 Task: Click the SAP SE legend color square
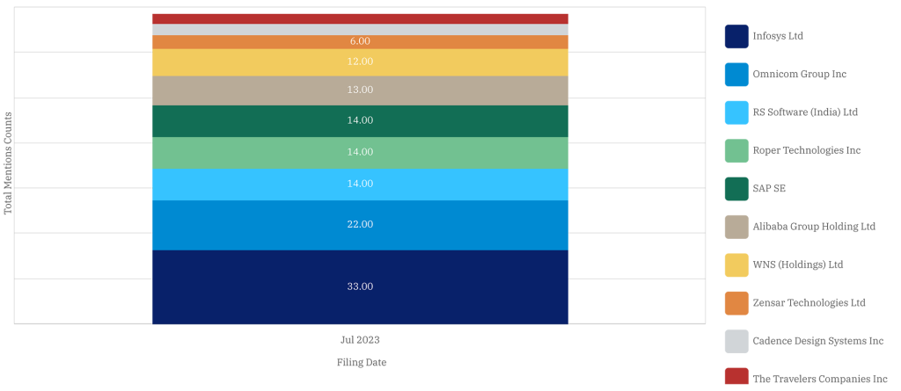pyautogui.click(x=736, y=188)
